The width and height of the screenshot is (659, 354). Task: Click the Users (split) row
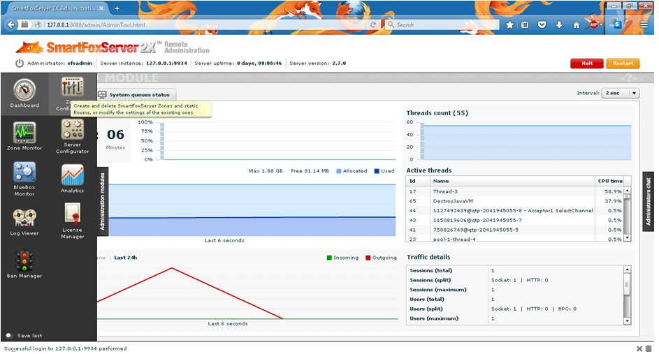pos(515,309)
